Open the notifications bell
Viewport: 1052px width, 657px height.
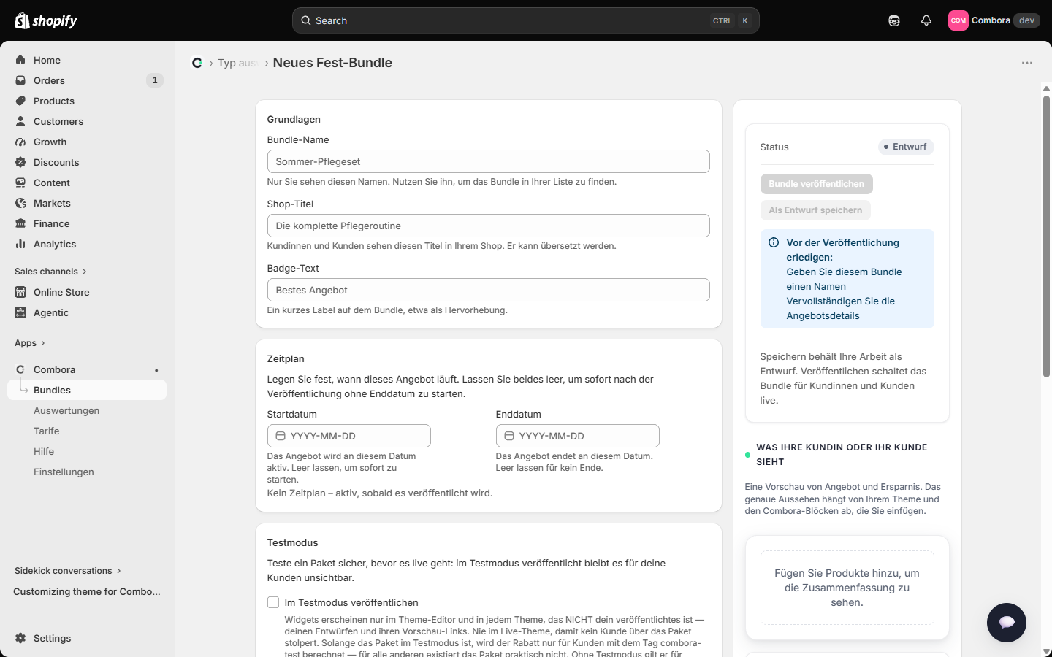pos(926,20)
